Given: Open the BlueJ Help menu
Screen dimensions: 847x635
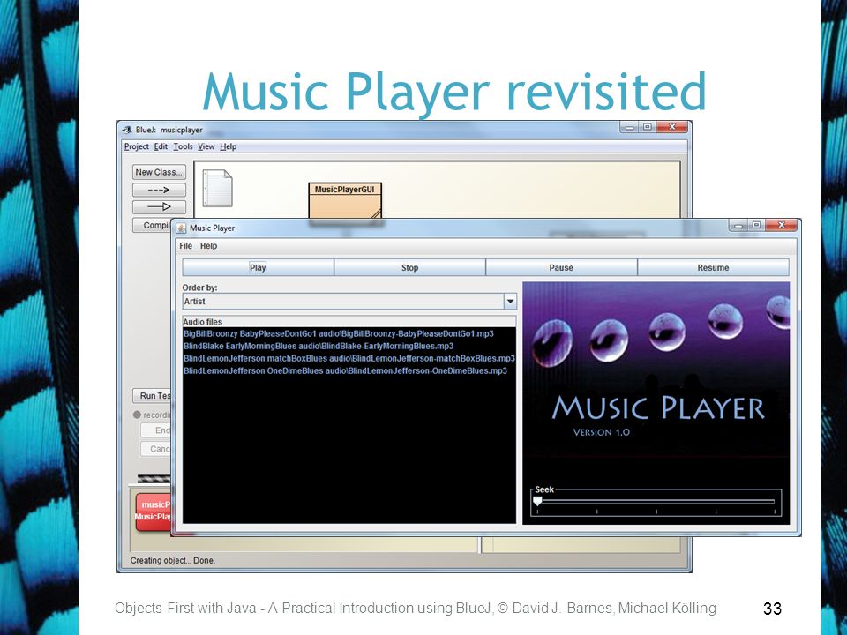Looking at the screenshot, I should 228,146.
